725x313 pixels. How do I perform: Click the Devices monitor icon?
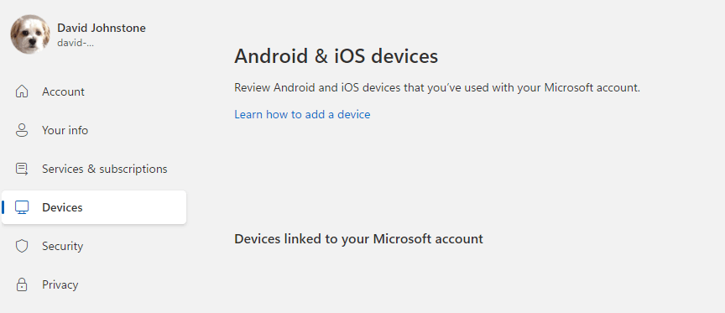pyautogui.click(x=22, y=207)
